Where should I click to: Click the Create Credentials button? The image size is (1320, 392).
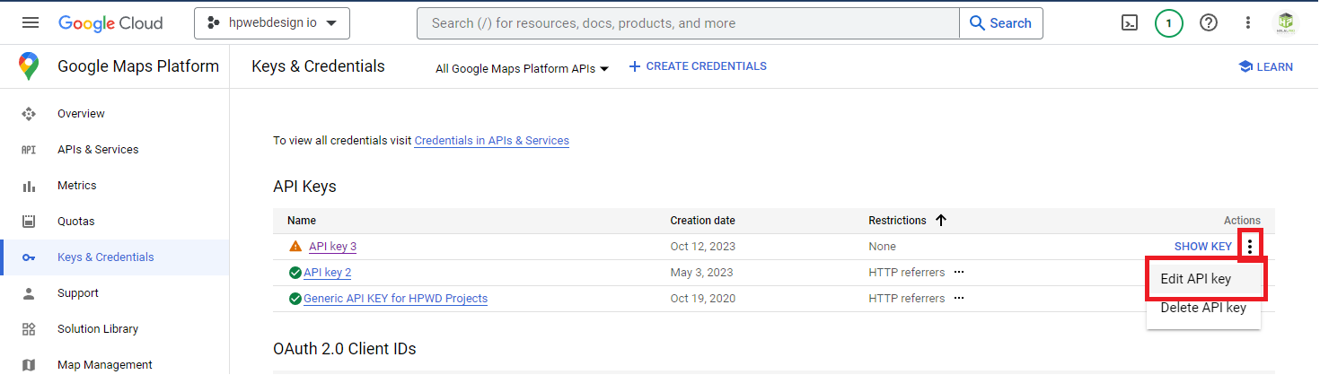tap(698, 66)
